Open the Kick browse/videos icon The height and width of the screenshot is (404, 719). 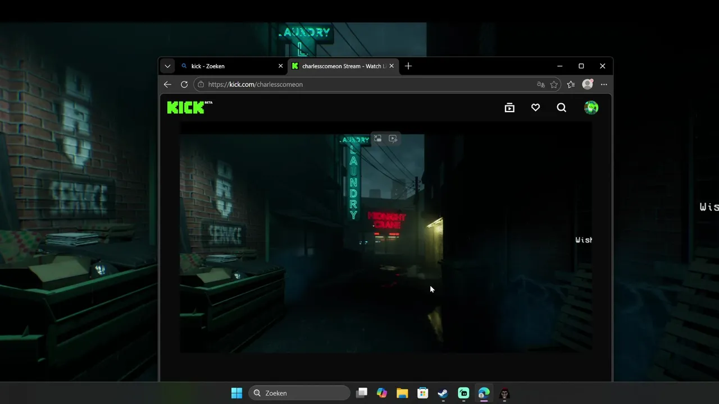coord(509,108)
